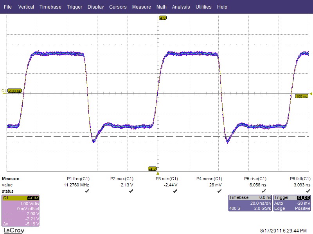Open the Utilities menu

tap(203, 7)
